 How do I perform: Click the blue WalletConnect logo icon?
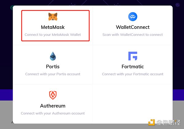(132, 17)
